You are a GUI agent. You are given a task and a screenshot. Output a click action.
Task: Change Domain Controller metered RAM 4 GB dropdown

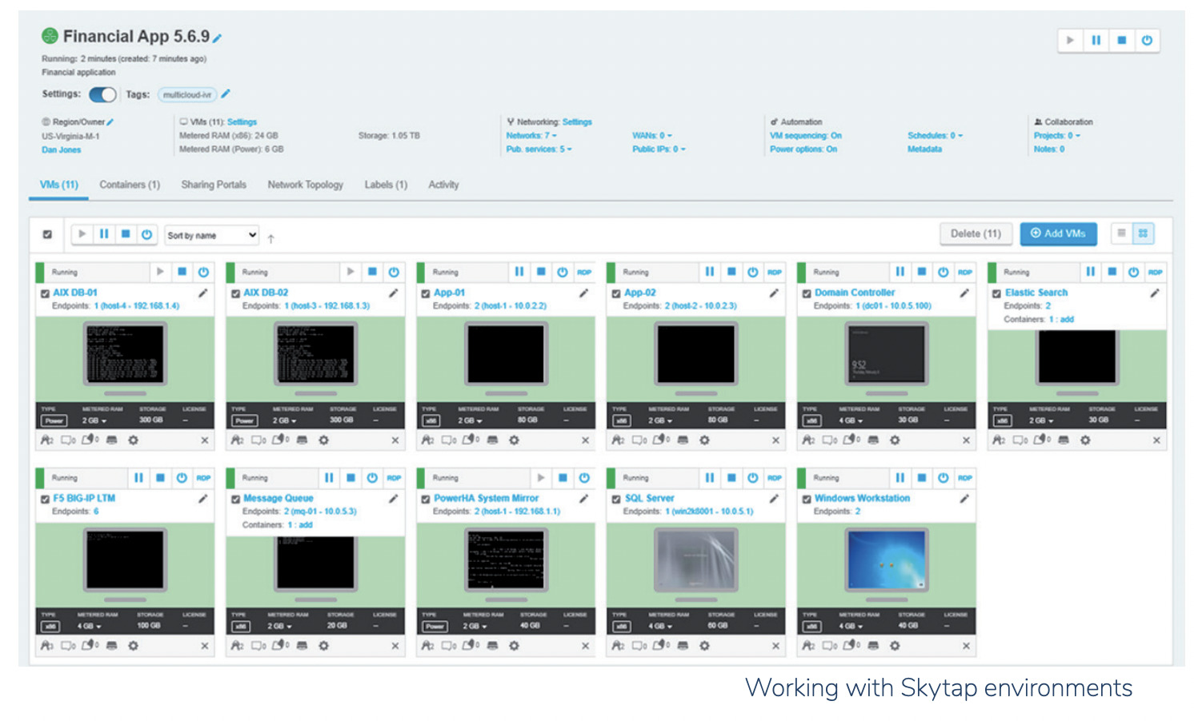click(x=851, y=420)
